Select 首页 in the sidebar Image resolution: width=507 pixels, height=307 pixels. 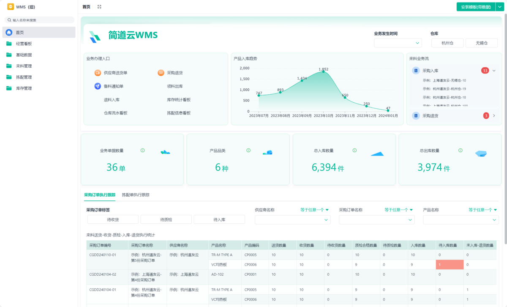coord(39,33)
